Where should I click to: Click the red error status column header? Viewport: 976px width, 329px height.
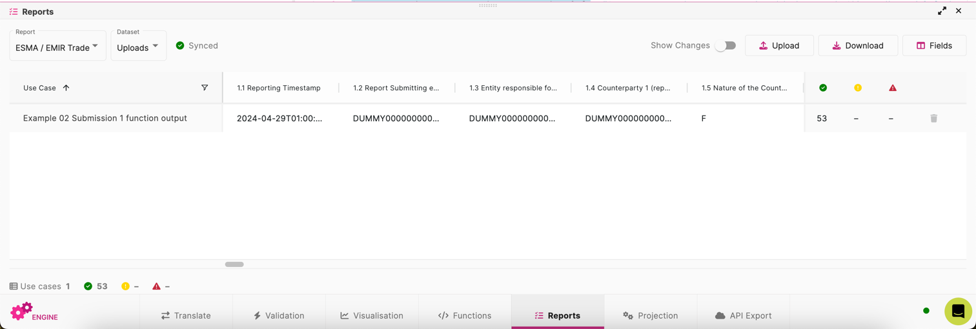(892, 88)
